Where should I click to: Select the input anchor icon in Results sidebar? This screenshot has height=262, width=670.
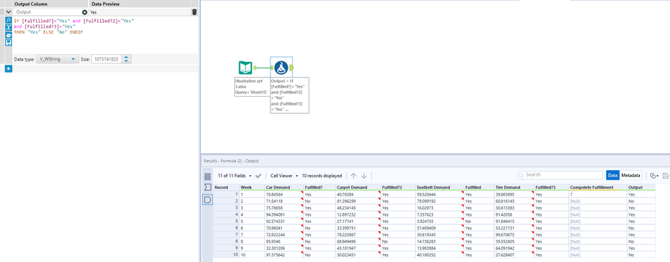click(208, 188)
